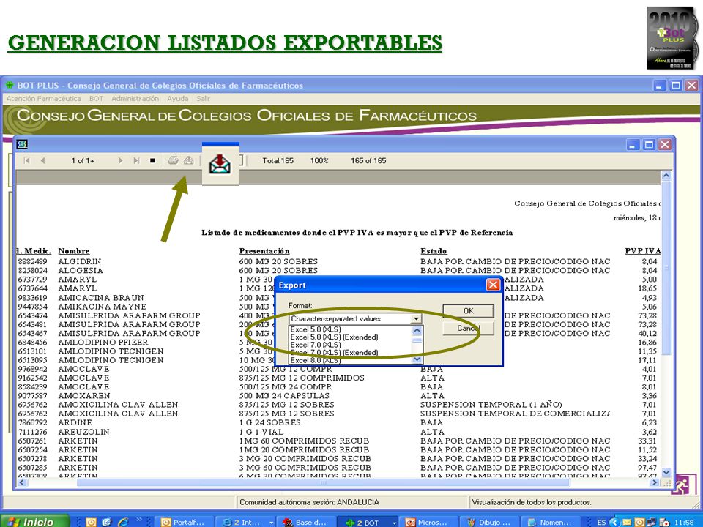The width and height of the screenshot is (703, 527).
Task: Click code 8882489 in the list
Action: point(32,261)
